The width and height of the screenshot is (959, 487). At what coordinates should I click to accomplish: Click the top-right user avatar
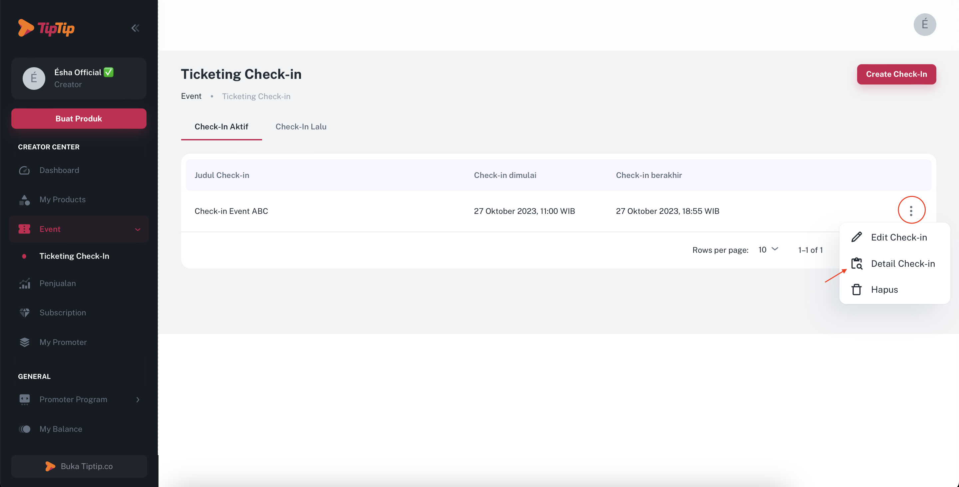point(924,25)
